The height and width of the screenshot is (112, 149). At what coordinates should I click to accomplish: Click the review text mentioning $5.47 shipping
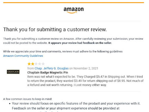[x=85, y=77]
